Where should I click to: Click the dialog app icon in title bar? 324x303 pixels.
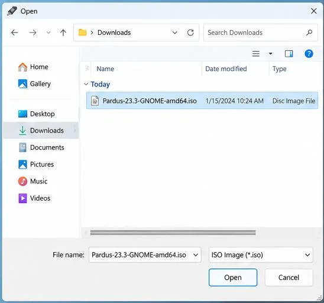pos(12,11)
